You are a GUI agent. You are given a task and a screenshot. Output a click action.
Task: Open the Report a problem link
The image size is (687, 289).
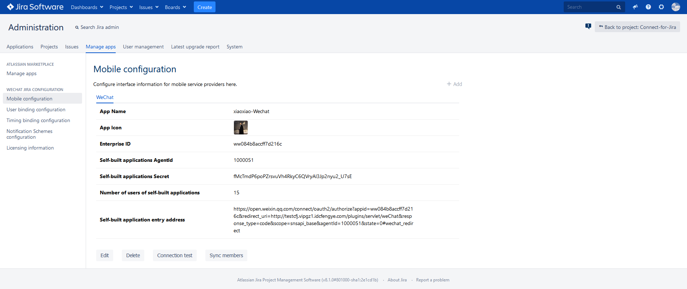433,280
